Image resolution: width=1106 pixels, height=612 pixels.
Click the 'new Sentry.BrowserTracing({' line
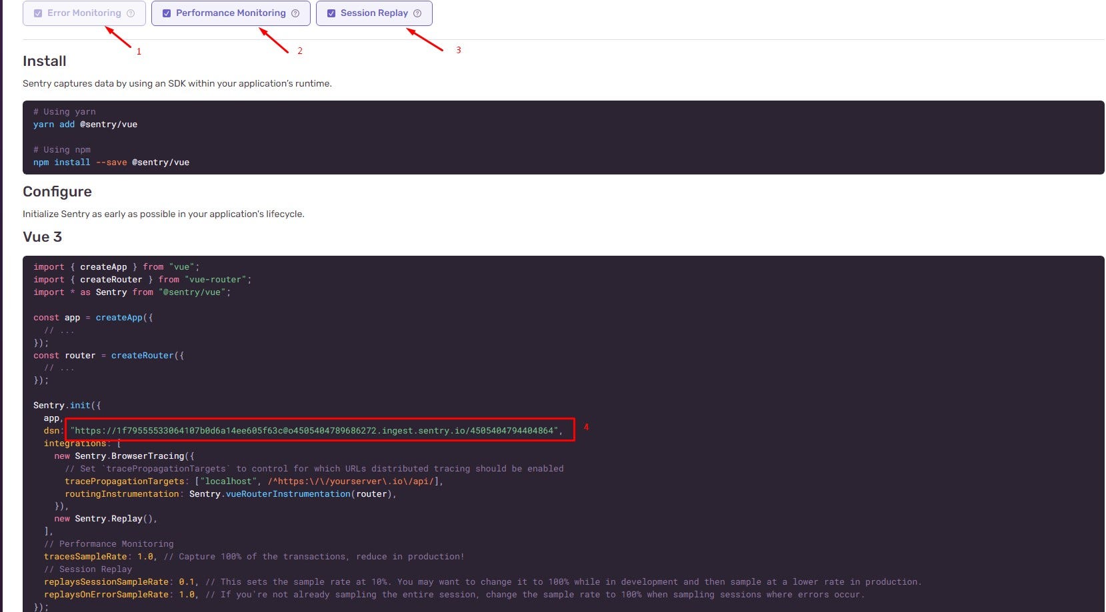coord(125,456)
